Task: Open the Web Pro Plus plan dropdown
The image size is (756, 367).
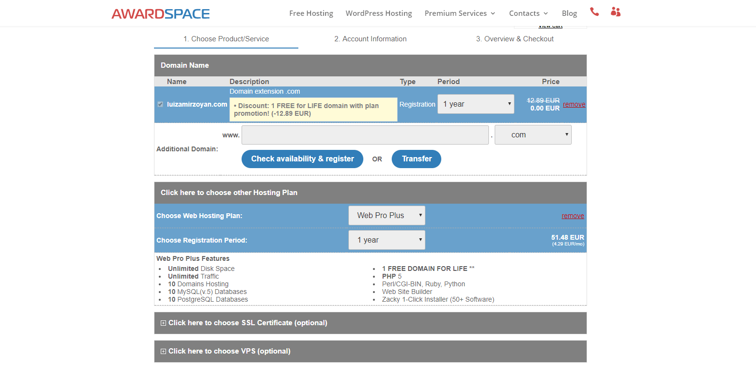Action: pos(386,216)
